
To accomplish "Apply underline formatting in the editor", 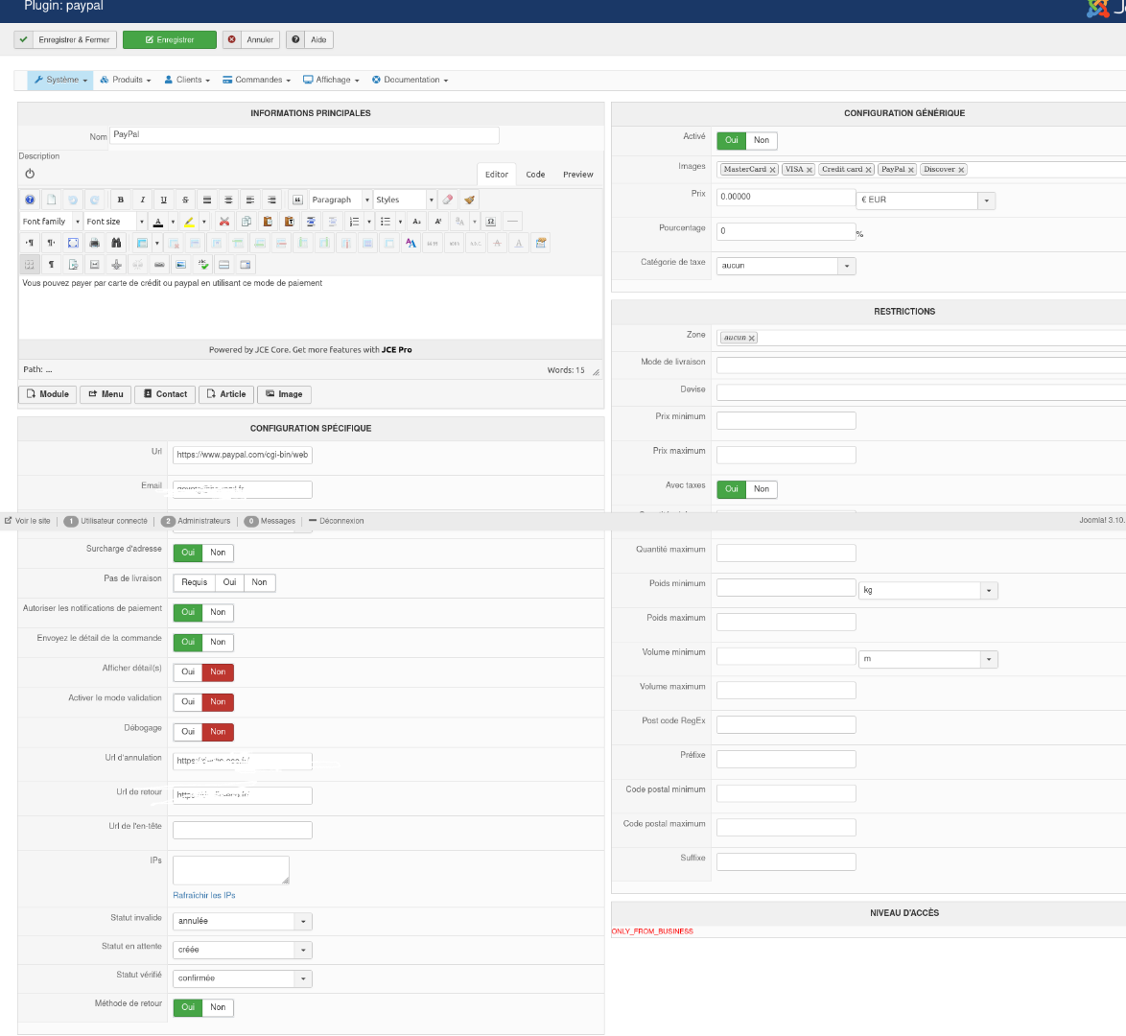I will [164, 200].
